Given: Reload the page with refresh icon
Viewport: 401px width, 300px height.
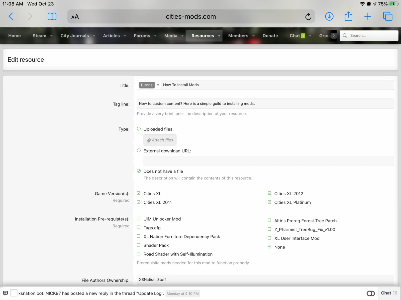Looking at the screenshot, I should (308, 16).
